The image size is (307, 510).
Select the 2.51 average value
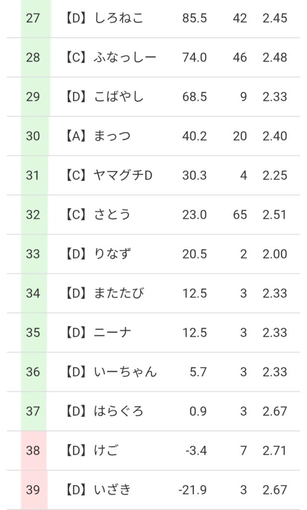(x=275, y=215)
